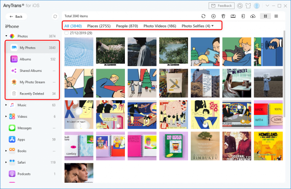Screen dimensions: 291x189
Task: Click the Back button
Action: [16, 16]
